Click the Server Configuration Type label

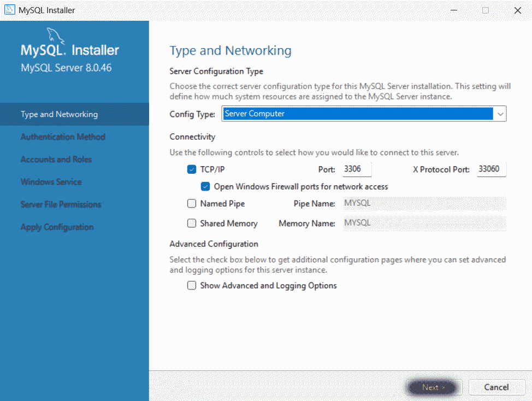pos(216,71)
